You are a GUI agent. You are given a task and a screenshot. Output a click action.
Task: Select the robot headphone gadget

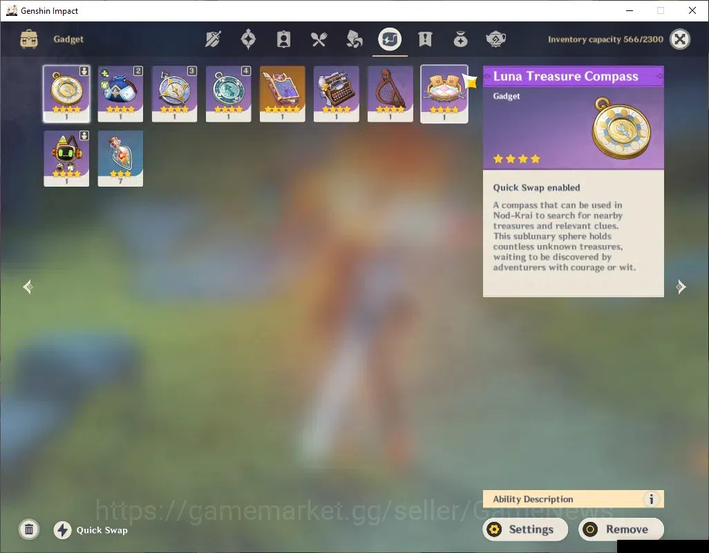(66, 159)
